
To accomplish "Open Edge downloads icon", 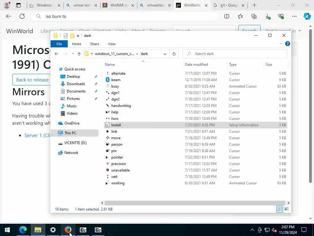I will (x=267, y=17).
